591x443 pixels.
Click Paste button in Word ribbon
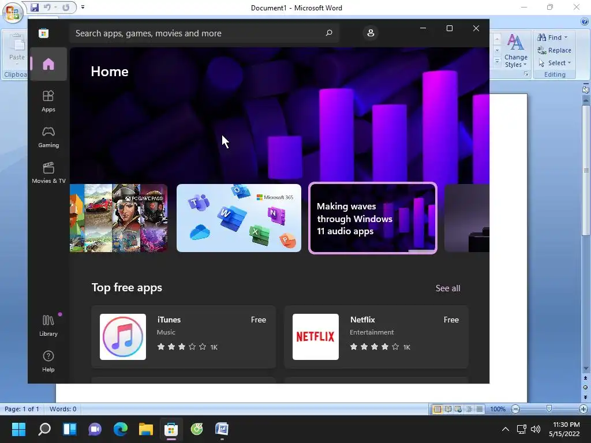tap(17, 49)
